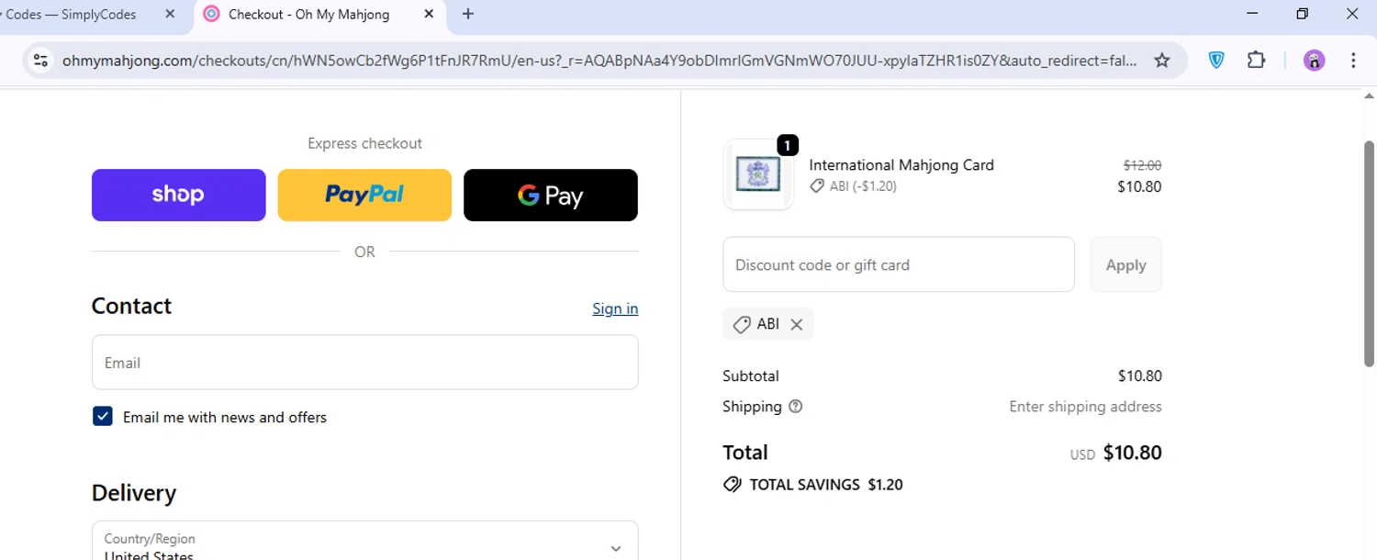This screenshot has width=1377, height=560.
Task: Minimize the Chrome window
Action: pyautogui.click(x=1253, y=14)
